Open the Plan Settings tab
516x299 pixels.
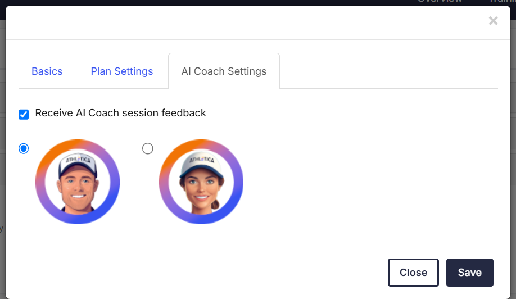click(x=122, y=71)
